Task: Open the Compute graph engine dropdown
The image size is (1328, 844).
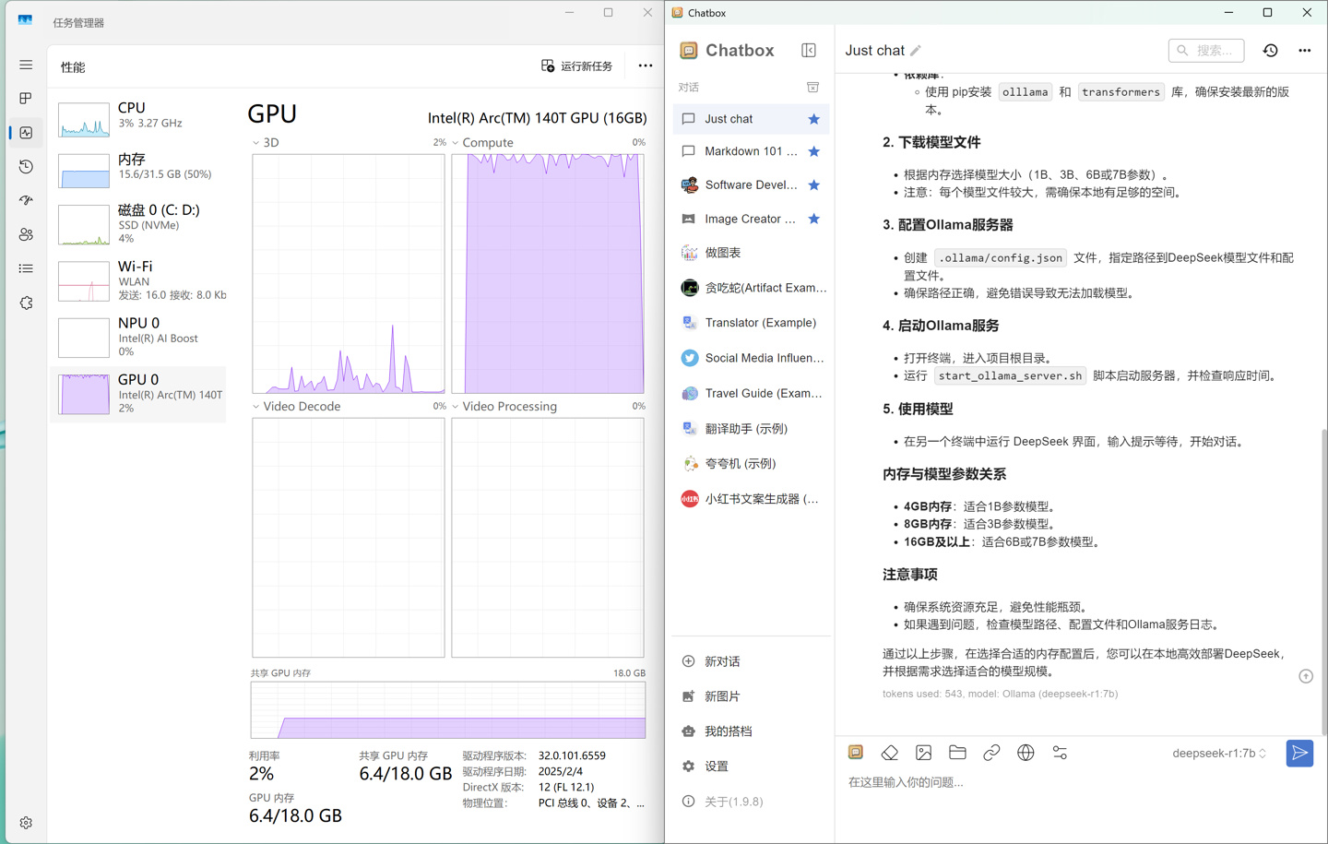Action: click(x=456, y=143)
